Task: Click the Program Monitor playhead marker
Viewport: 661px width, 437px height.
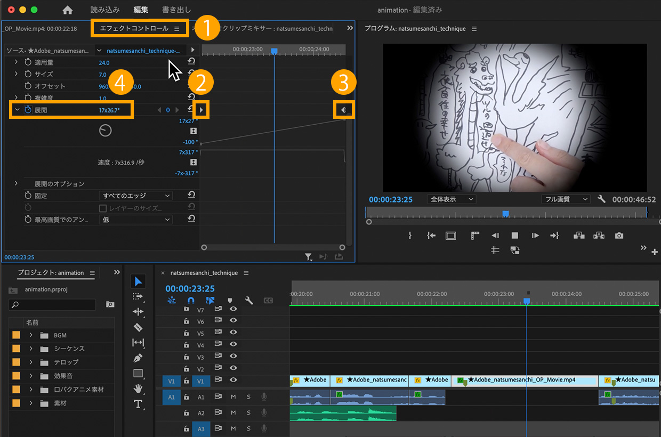Action: click(506, 214)
